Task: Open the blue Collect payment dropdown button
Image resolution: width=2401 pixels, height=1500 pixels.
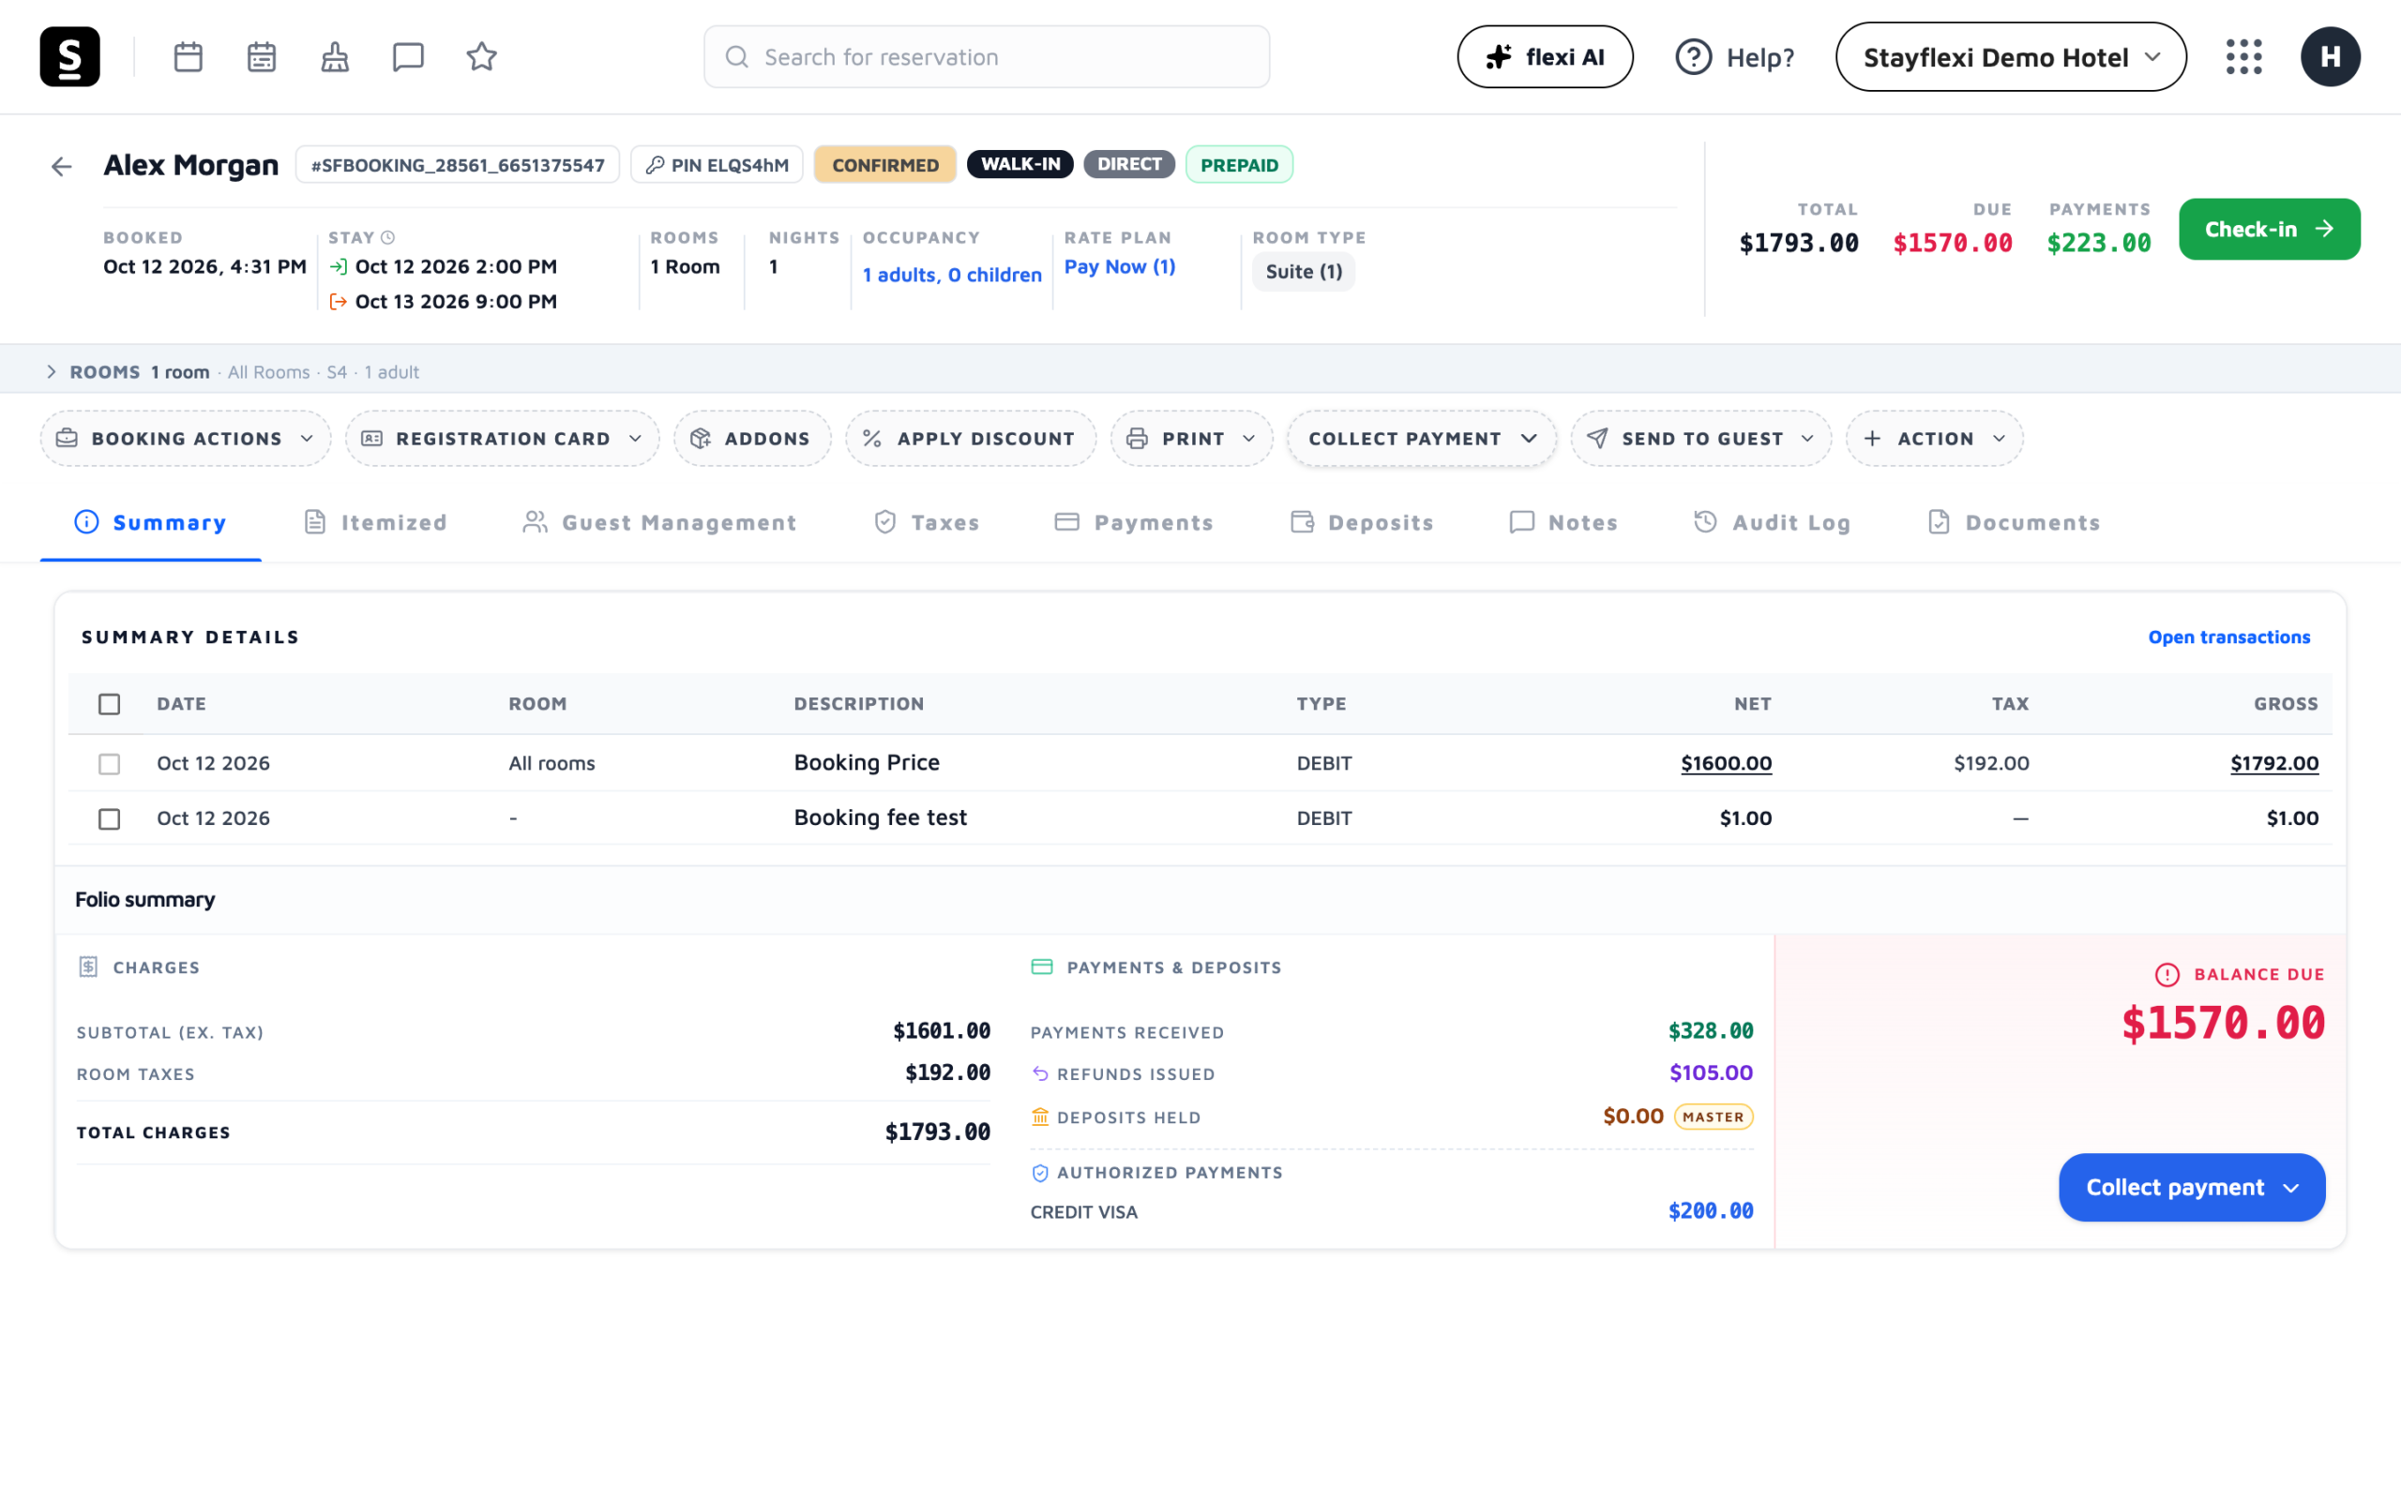Action: (x=2192, y=1188)
